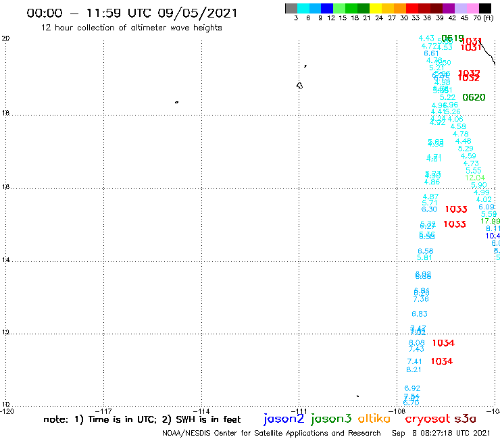Click the wave height value '17.99'
The image size is (500, 439).
point(490,221)
